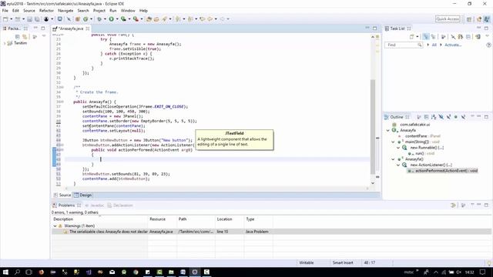Click Collapse All icon in Task List
The height and width of the screenshot is (277, 493).
point(468,37)
